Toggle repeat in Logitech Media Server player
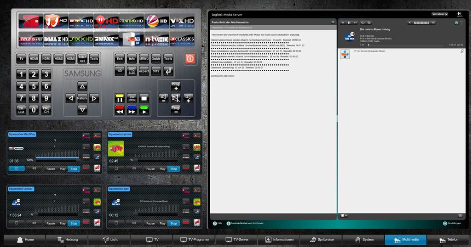 362,23
